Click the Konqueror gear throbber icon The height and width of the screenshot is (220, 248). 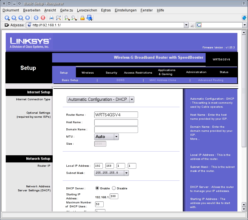tap(244, 18)
